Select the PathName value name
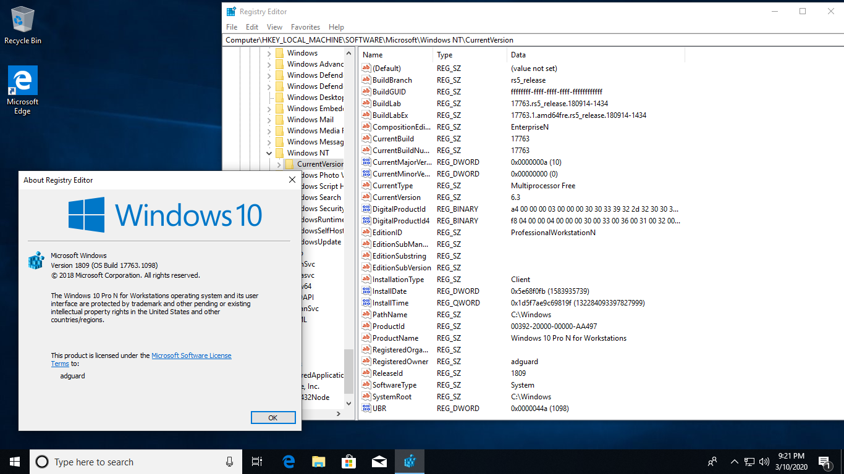Image resolution: width=844 pixels, height=474 pixels. (x=390, y=315)
